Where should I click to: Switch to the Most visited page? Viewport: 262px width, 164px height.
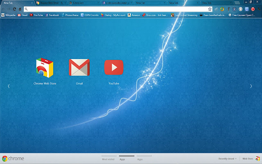pos(108,158)
